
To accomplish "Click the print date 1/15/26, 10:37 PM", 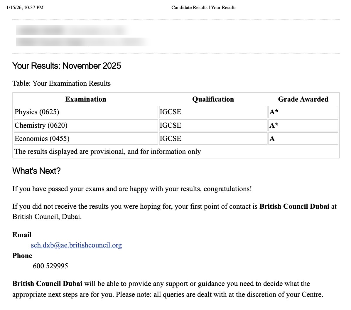I will (x=25, y=8).
